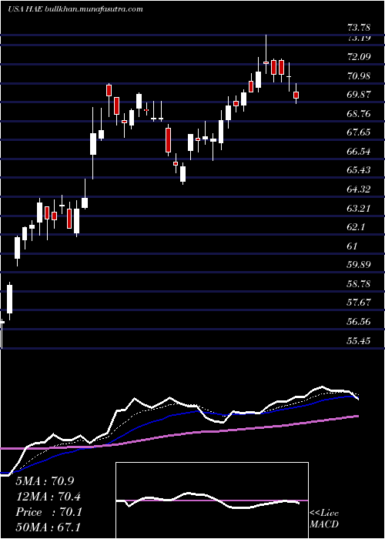The height and width of the screenshot is (539, 385).
Task: Click the 'Price : 70.1' value
Action: (49, 512)
